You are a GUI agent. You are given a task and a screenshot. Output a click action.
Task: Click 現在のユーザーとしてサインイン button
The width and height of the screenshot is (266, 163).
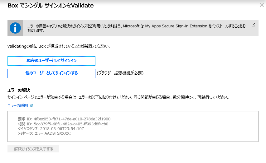(x=51, y=61)
